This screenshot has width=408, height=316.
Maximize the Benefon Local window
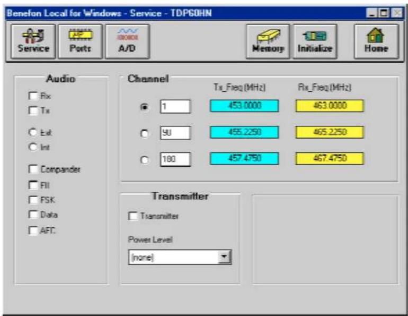(384, 13)
